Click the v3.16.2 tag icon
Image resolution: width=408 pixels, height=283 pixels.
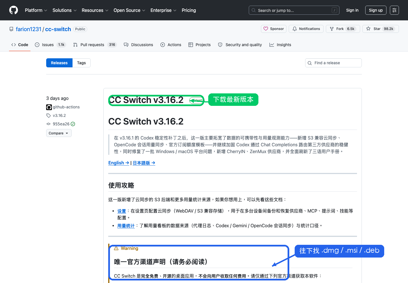(48, 115)
